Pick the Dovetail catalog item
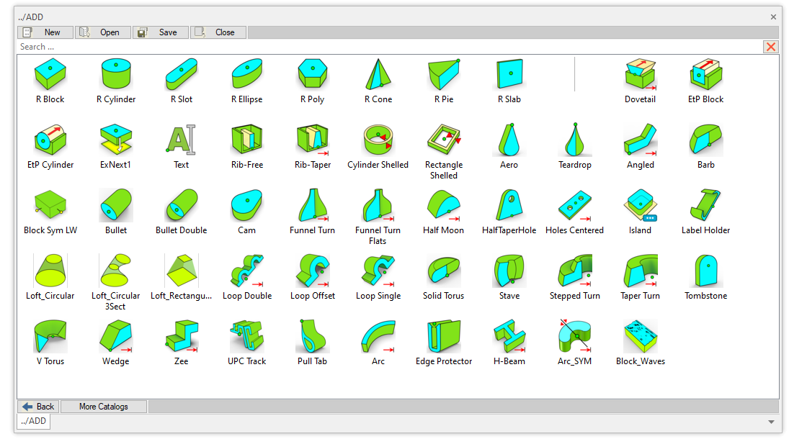 640,74
